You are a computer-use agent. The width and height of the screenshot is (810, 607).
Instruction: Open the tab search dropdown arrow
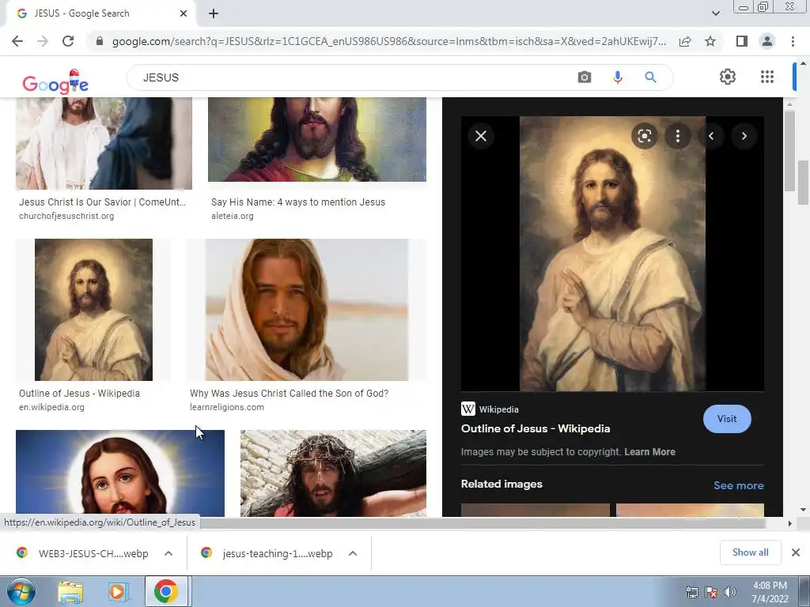pos(715,13)
